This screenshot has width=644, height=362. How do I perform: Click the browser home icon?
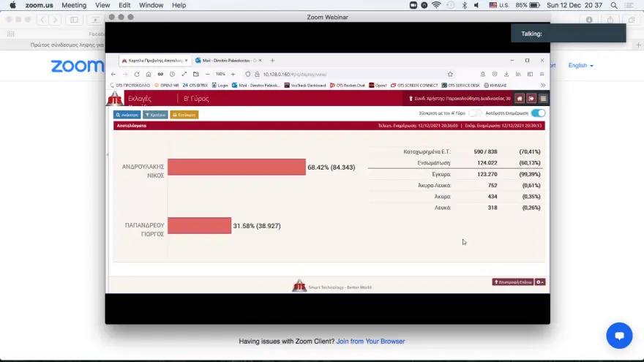point(149,74)
